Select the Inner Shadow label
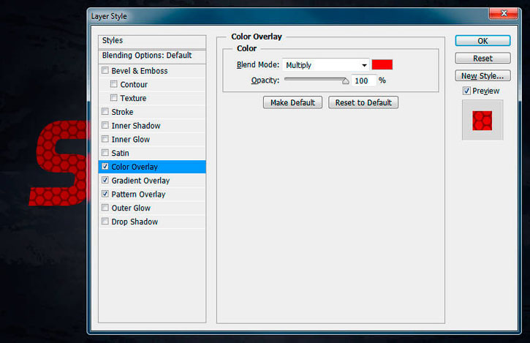530x343 pixels. (136, 126)
